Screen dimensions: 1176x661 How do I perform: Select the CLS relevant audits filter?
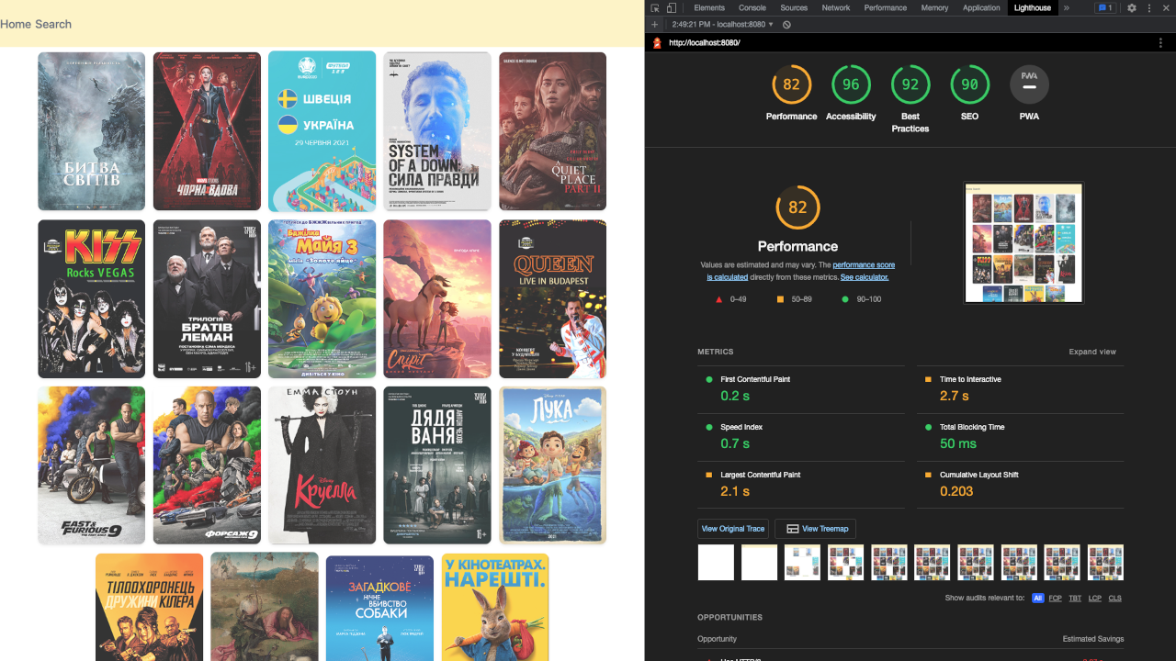click(x=1114, y=598)
